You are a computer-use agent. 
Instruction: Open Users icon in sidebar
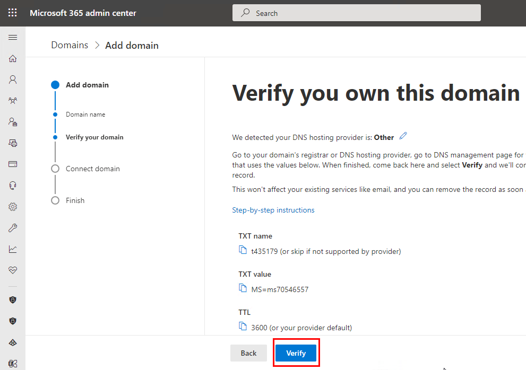pyautogui.click(x=13, y=80)
